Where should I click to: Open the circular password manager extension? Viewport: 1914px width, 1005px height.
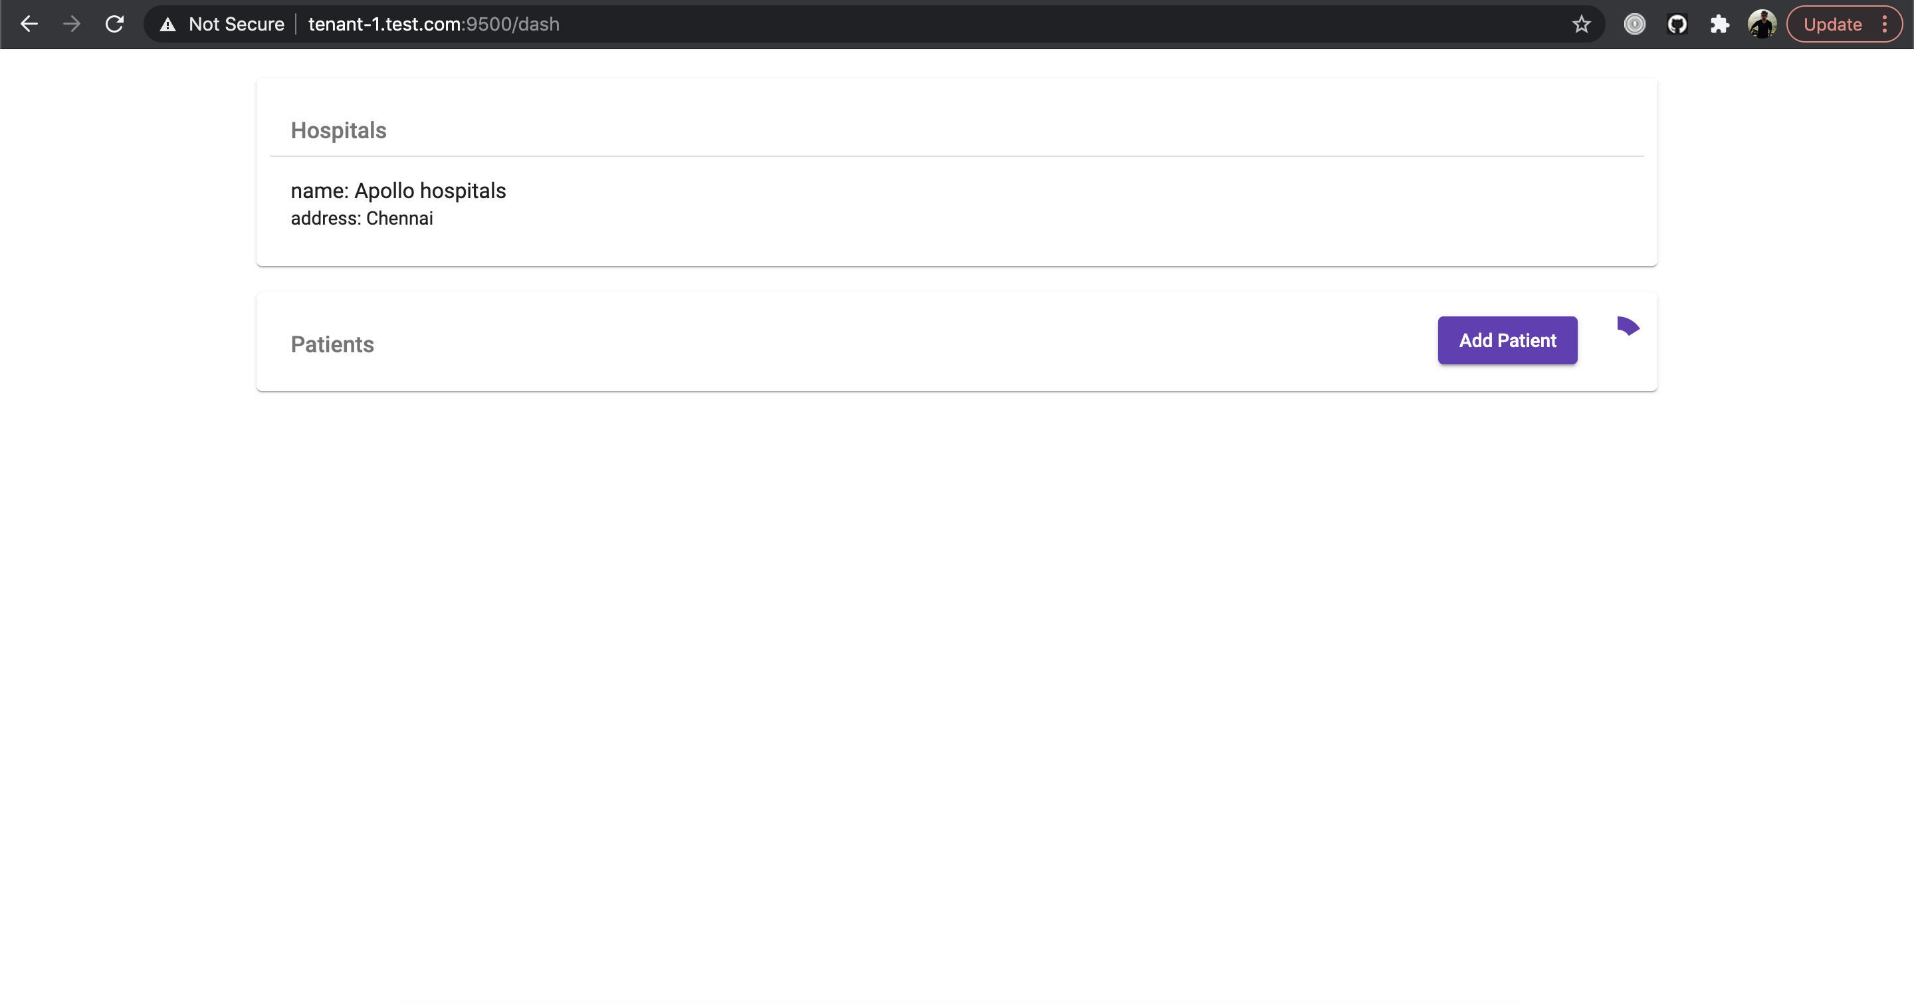point(1634,25)
